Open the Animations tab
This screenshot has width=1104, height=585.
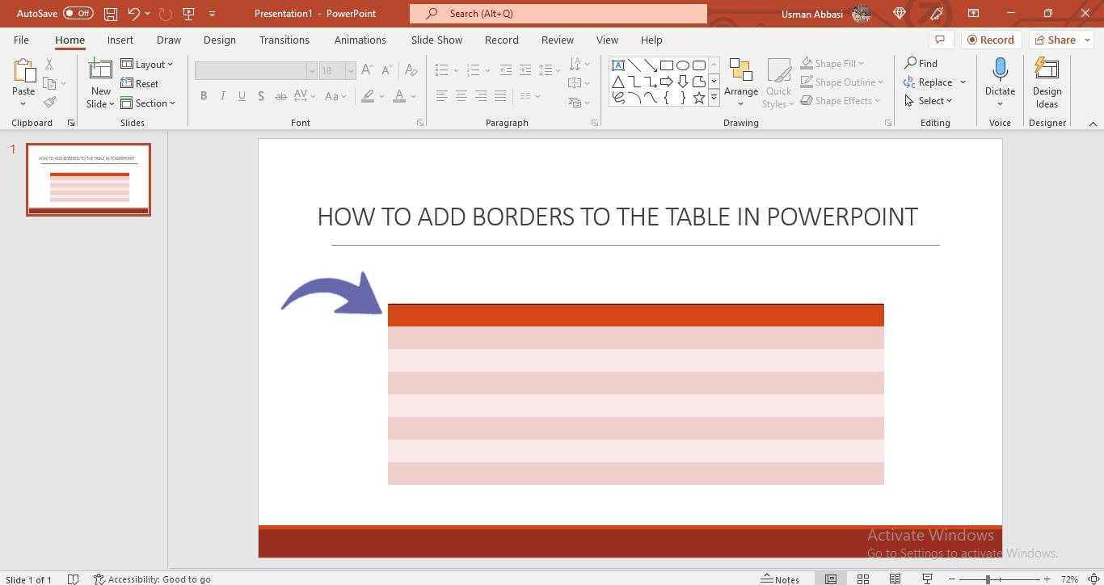[360, 40]
